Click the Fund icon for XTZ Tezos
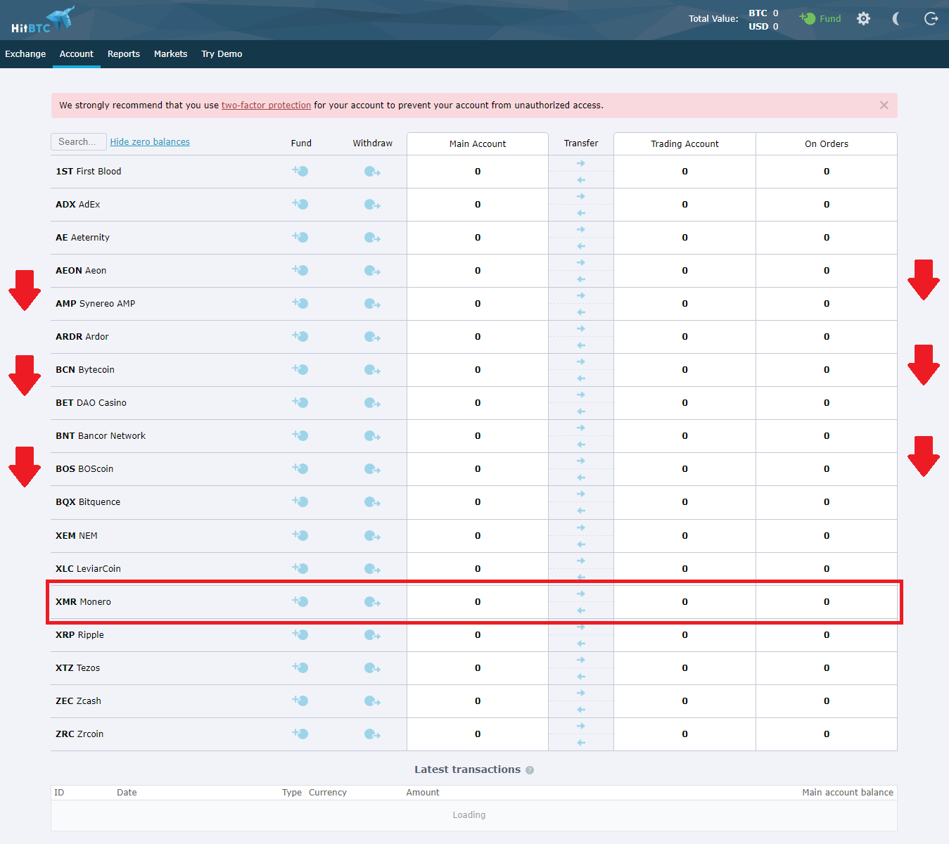This screenshot has width=949, height=844. [300, 667]
